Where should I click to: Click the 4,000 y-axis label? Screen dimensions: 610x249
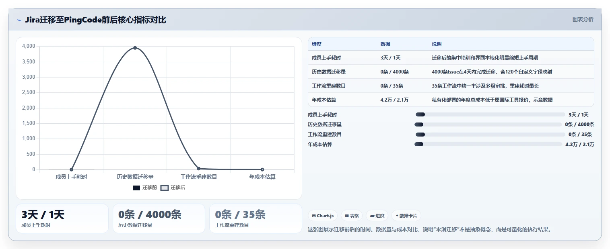click(x=29, y=46)
